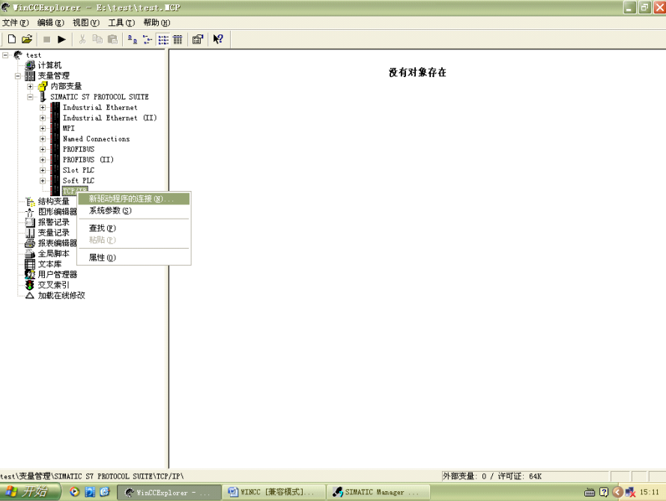Open the 文件(F) menu
Screen dimensions: 666x501
[x=15, y=22]
